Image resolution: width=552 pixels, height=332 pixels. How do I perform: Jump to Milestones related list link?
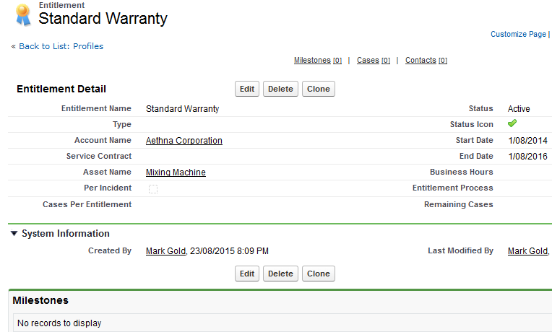pos(312,61)
